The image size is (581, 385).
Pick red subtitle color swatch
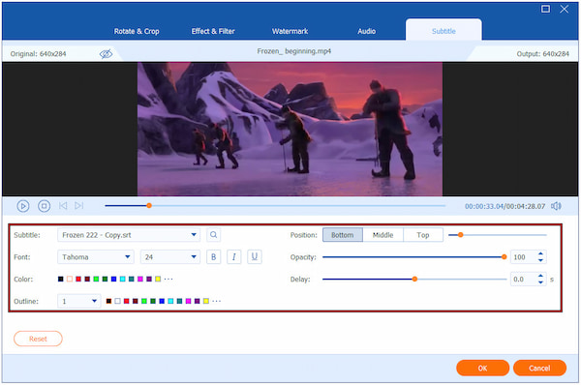78,280
